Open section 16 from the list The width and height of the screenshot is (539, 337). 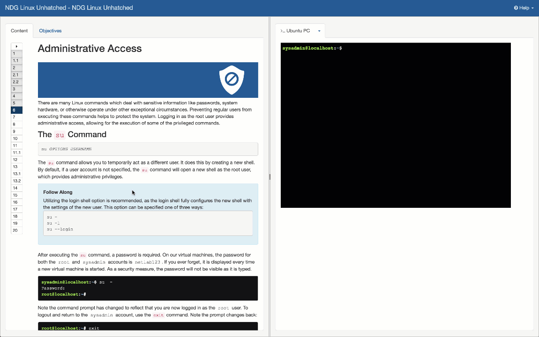pyautogui.click(x=16, y=202)
